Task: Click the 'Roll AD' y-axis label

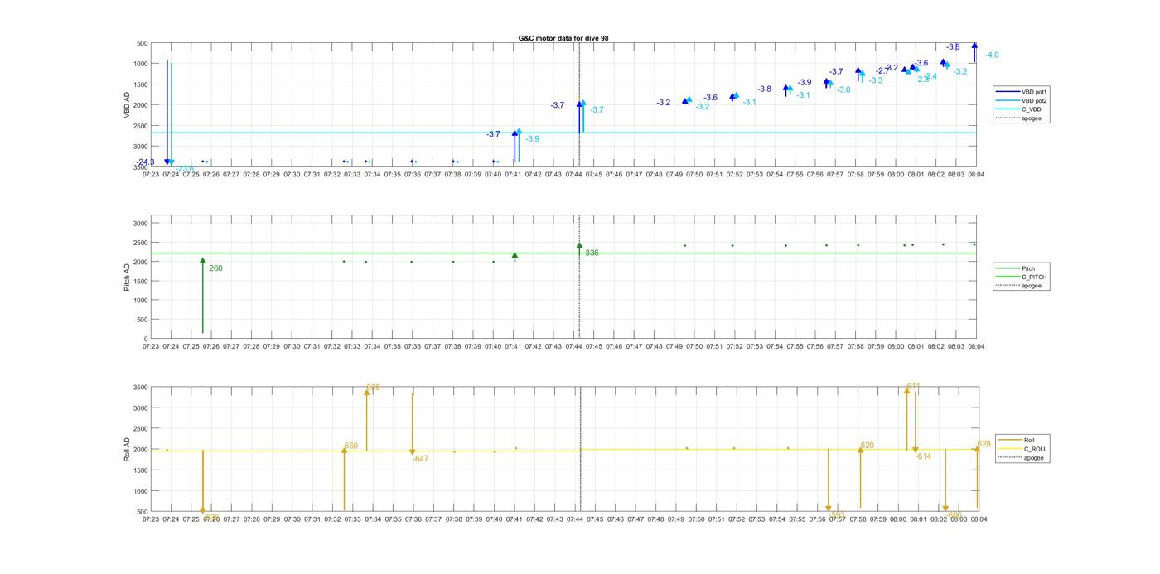Action: 127,449
